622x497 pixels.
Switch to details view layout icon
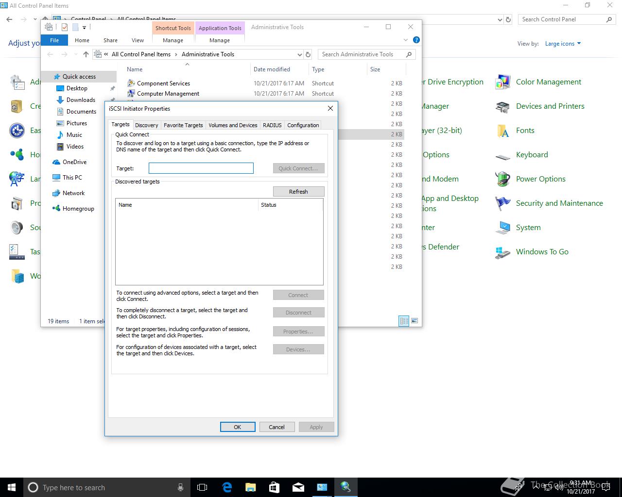pyautogui.click(x=404, y=321)
